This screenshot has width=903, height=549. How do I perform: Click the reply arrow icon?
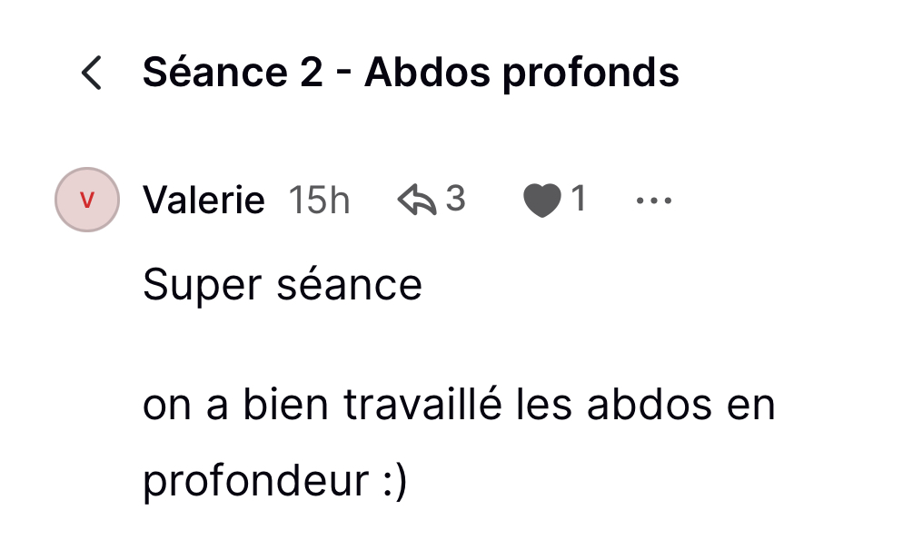point(417,200)
